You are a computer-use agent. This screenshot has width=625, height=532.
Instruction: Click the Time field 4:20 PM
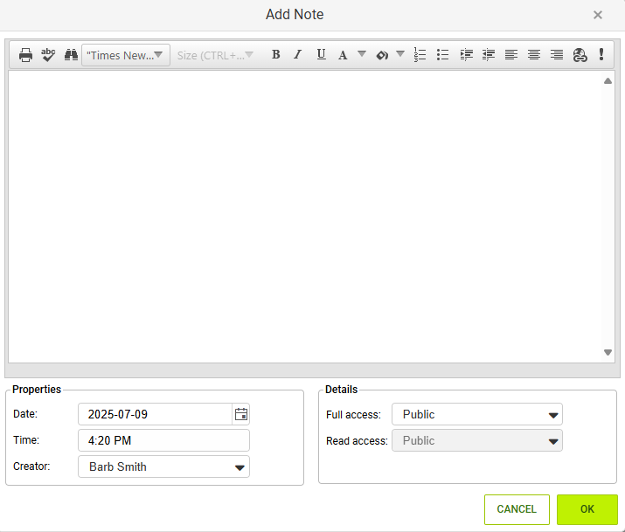[x=163, y=440]
